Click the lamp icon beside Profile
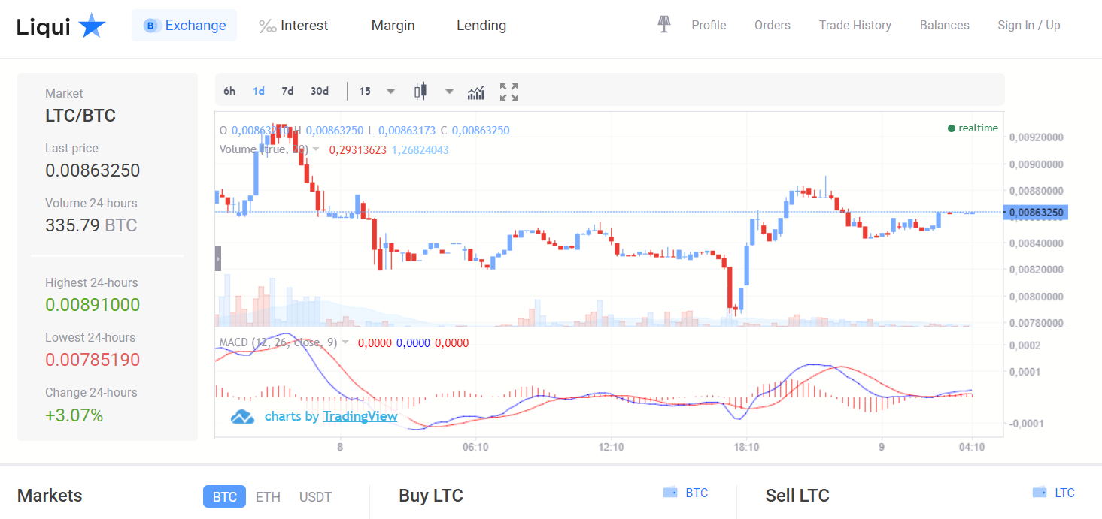 [663, 25]
